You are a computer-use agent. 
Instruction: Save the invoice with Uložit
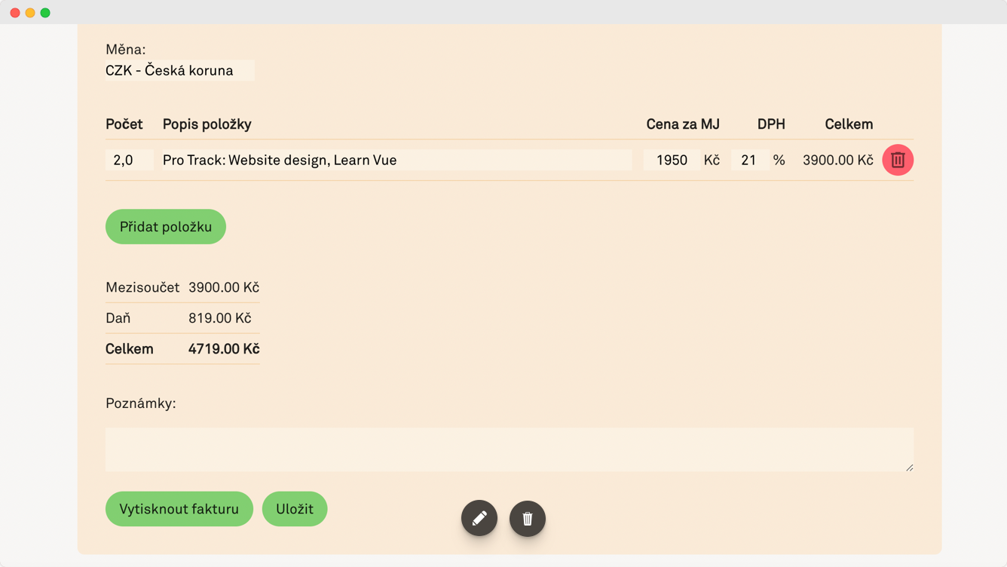[295, 509]
